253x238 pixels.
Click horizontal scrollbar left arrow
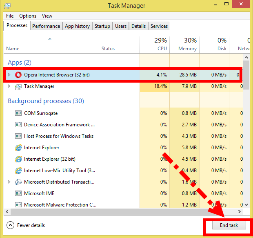click(x=7, y=211)
